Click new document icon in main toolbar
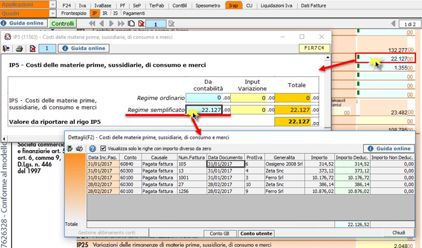Image resolution: width=422 pixels, height=248 pixels. pyautogui.click(x=131, y=24)
